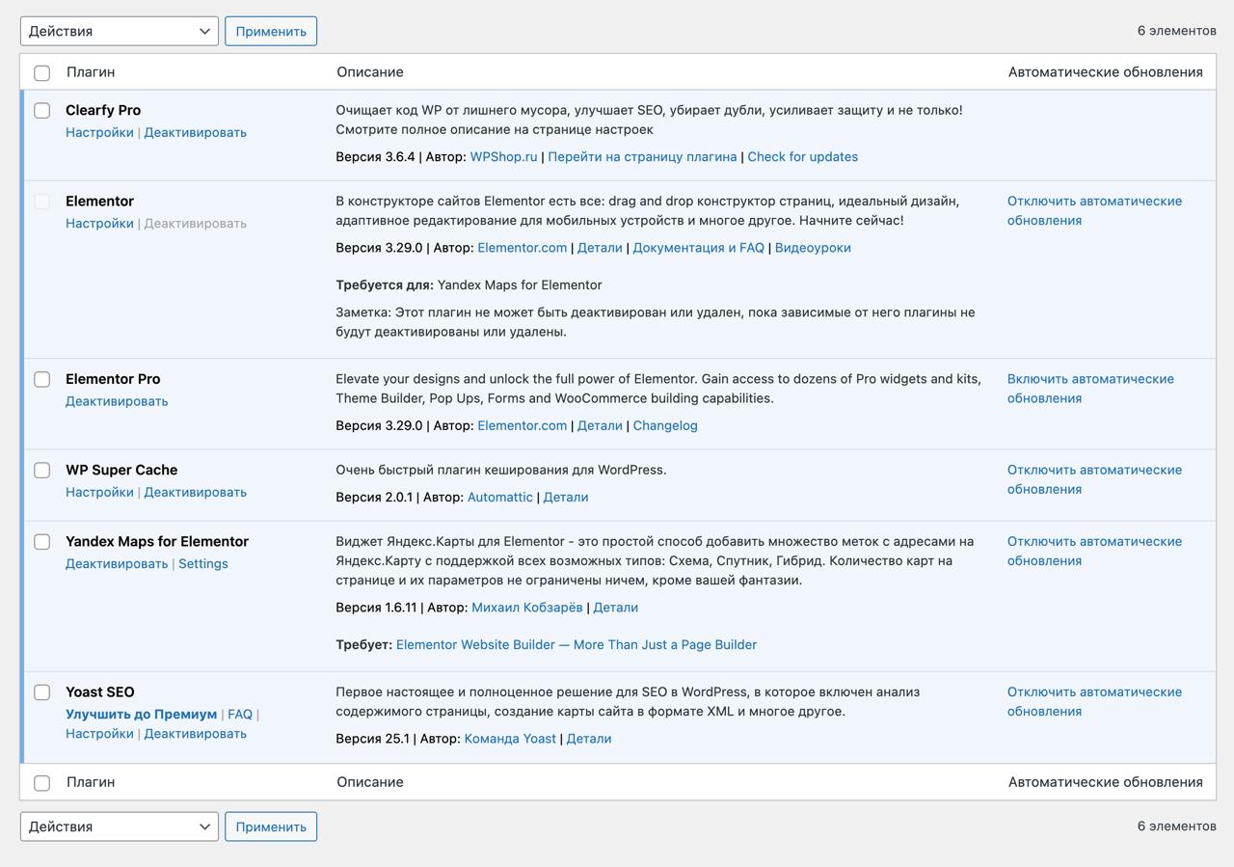Disable auto-updates for Yandex Maps for Elementor
The width and height of the screenshot is (1234, 867).
click(1094, 551)
